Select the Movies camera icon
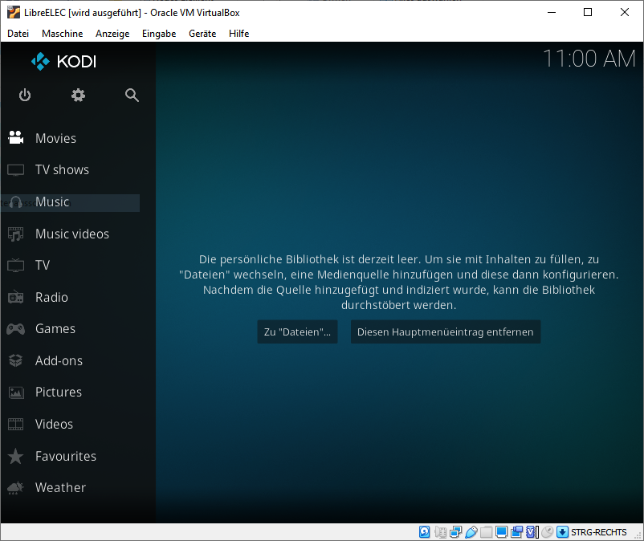The width and height of the screenshot is (644, 541). pyautogui.click(x=15, y=138)
